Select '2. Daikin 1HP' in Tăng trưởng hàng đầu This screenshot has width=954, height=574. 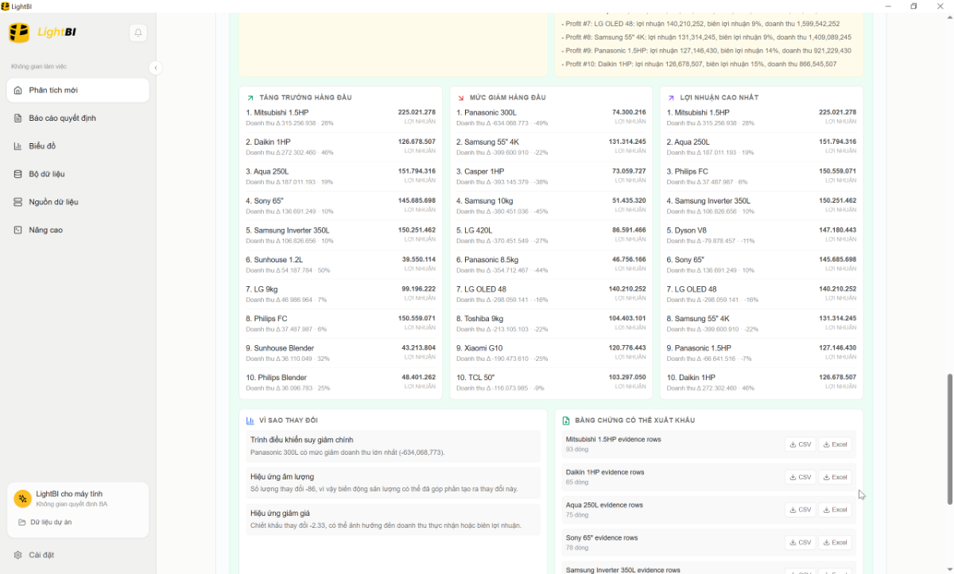tap(340, 147)
